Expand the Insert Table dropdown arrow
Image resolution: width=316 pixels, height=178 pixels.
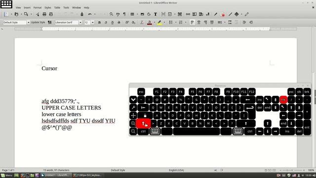tap(137, 14)
